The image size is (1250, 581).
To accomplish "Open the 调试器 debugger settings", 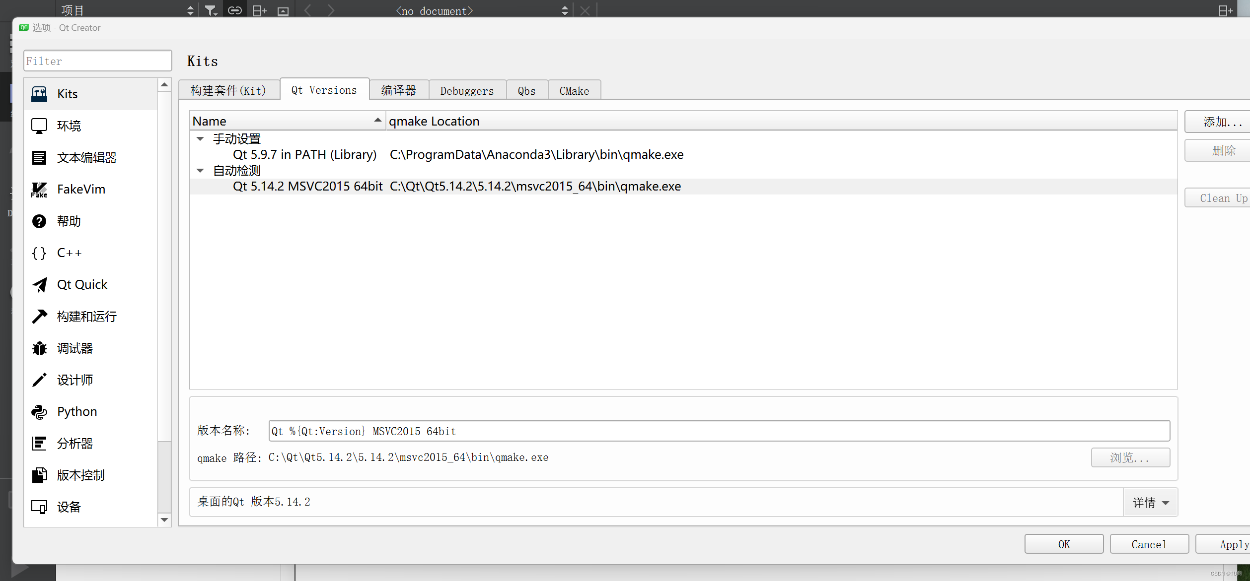I will [75, 348].
